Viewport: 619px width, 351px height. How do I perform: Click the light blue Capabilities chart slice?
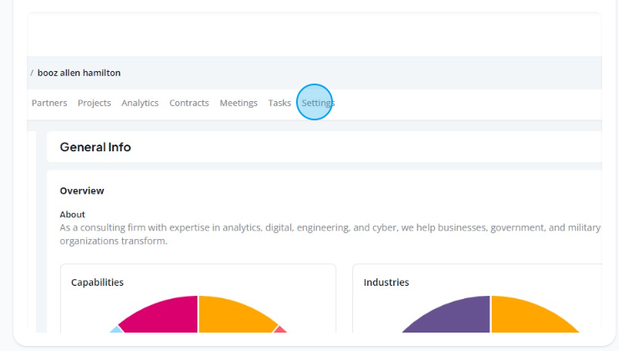pos(116,330)
